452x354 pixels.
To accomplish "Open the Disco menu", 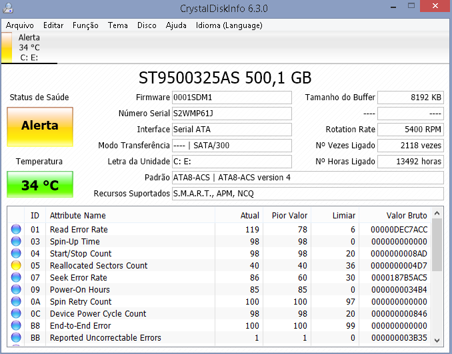I will click(x=147, y=25).
